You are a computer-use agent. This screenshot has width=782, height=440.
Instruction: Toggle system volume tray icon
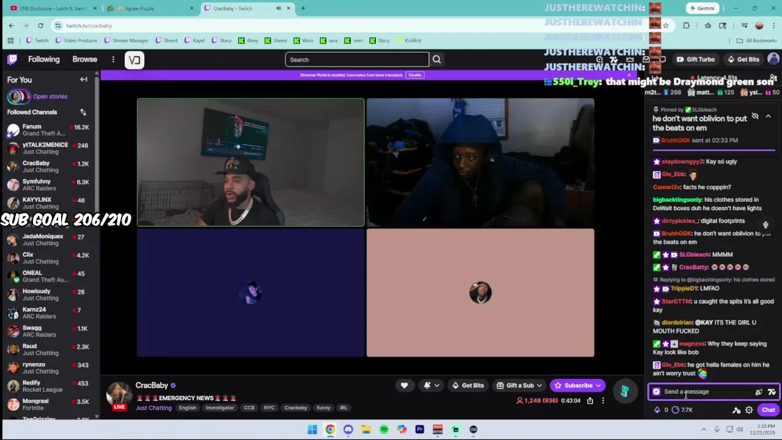point(740,430)
